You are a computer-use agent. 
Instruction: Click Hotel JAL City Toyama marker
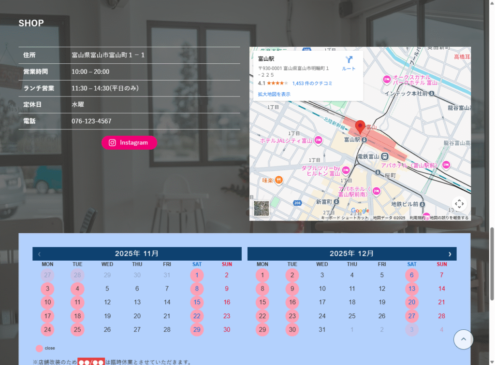318,140
